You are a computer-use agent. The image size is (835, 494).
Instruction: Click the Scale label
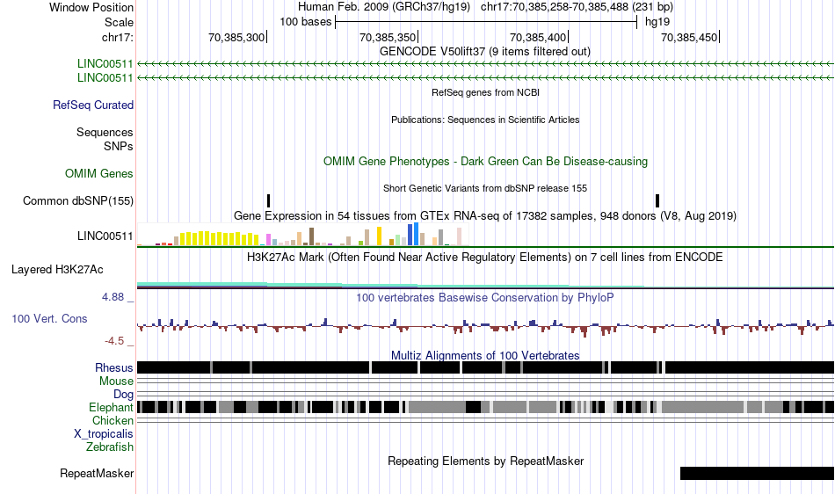pos(120,22)
